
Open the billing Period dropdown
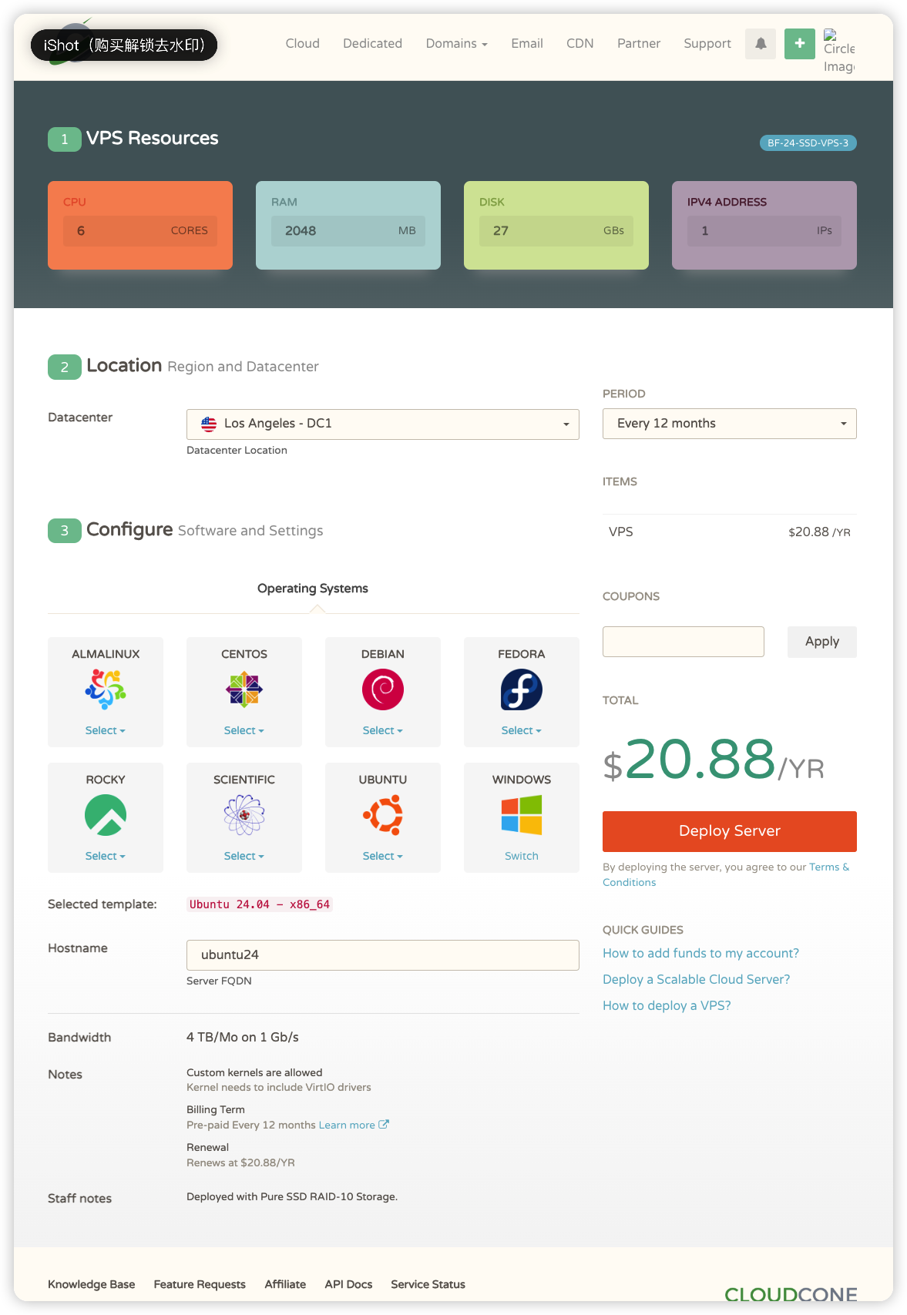click(x=729, y=424)
